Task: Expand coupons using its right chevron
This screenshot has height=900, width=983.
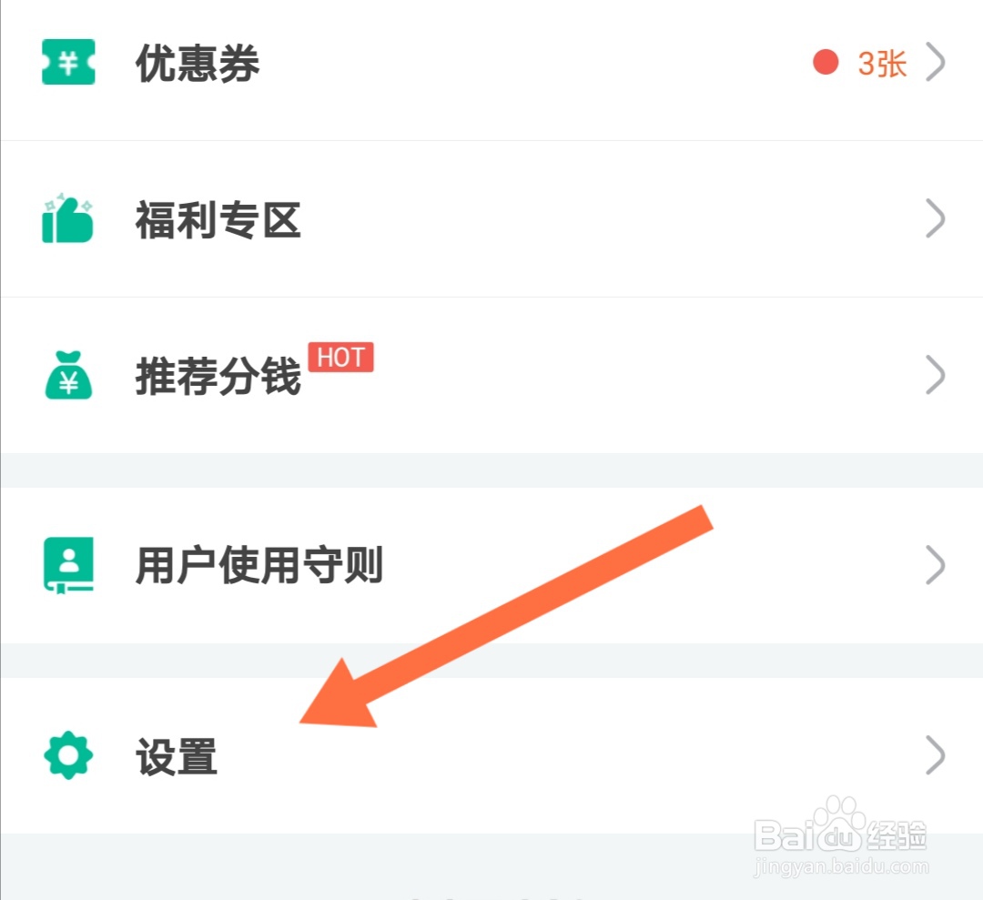Action: (936, 62)
